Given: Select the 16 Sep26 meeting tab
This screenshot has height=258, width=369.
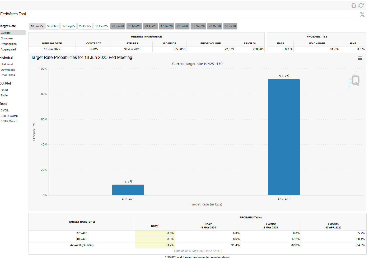Looking at the screenshot, I should (x=198, y=26).
